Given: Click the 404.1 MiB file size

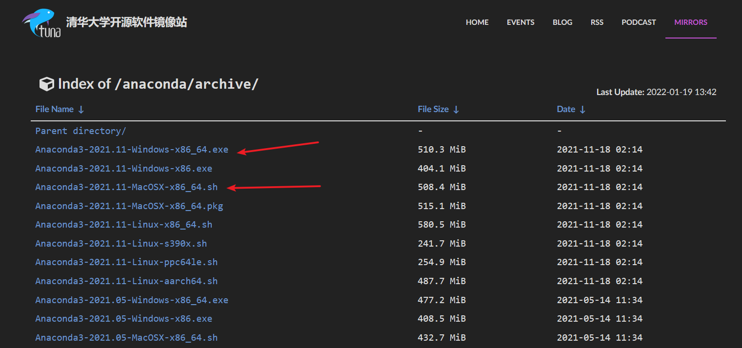Looking at the screenshot, I should pos(442,169).
